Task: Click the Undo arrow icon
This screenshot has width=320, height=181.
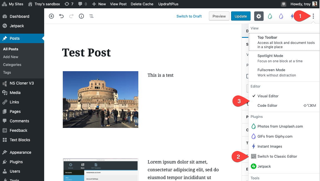Action: click(61, 16)
